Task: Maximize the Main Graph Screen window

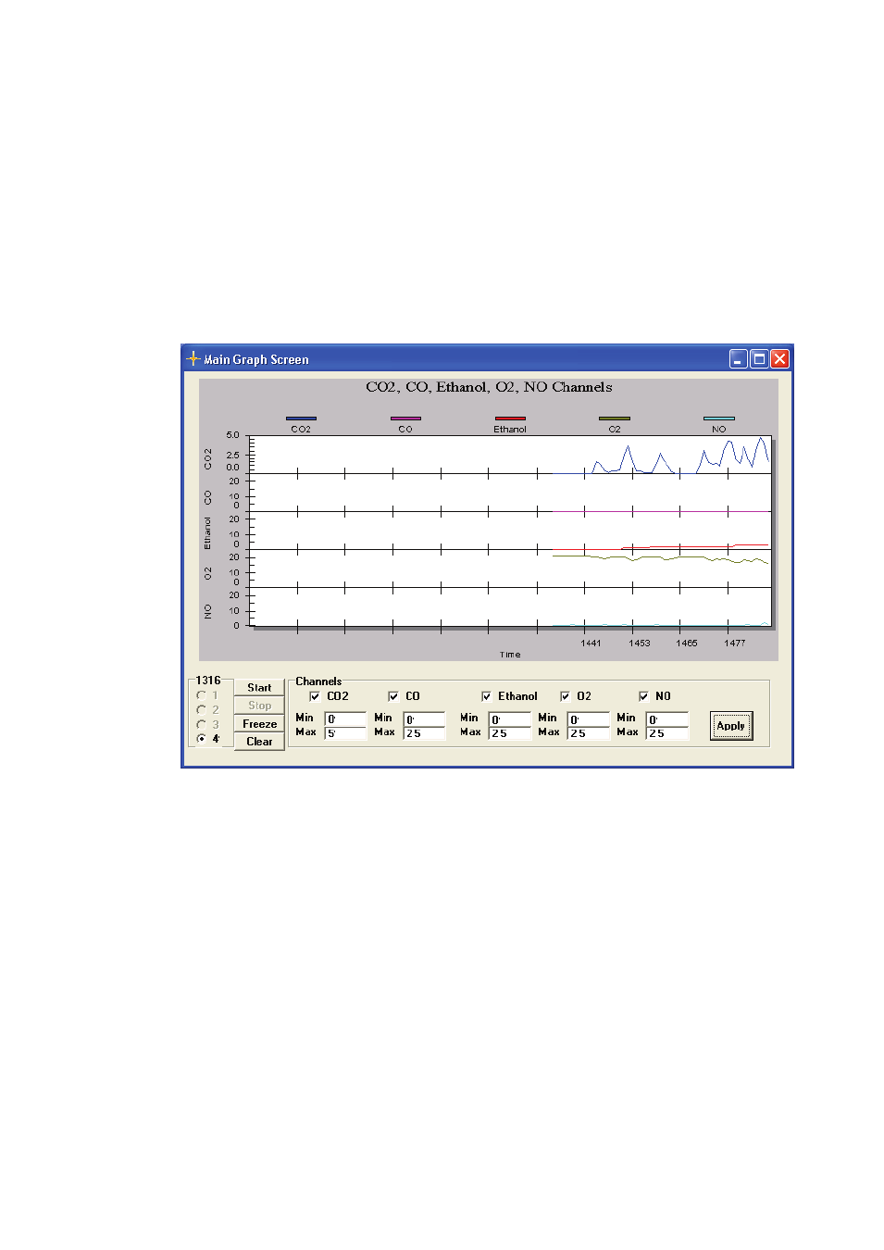Action: coord(759,358)
